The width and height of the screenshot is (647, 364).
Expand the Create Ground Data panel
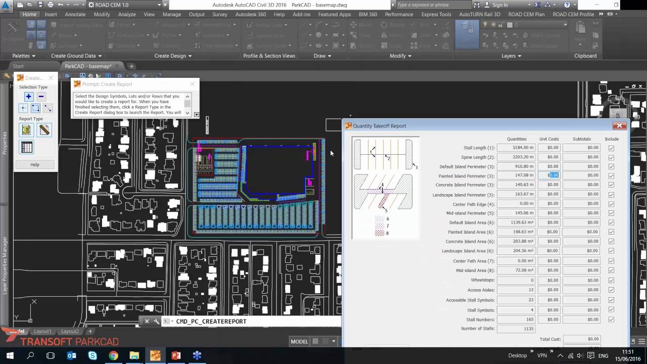click(76, 56)
